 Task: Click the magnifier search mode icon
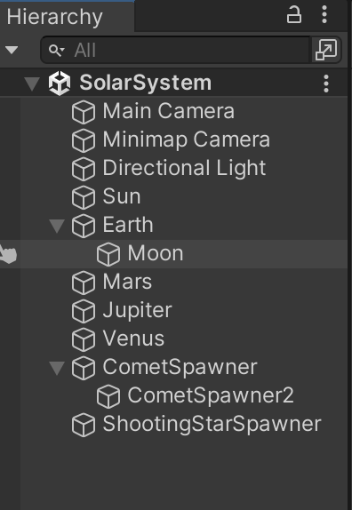(56, 51)
